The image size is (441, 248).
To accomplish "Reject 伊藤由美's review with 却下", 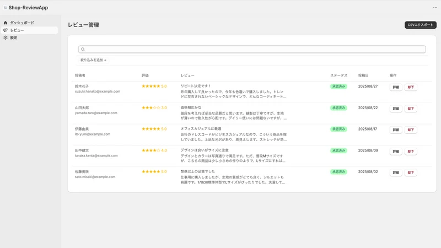I will pos(411,130).
